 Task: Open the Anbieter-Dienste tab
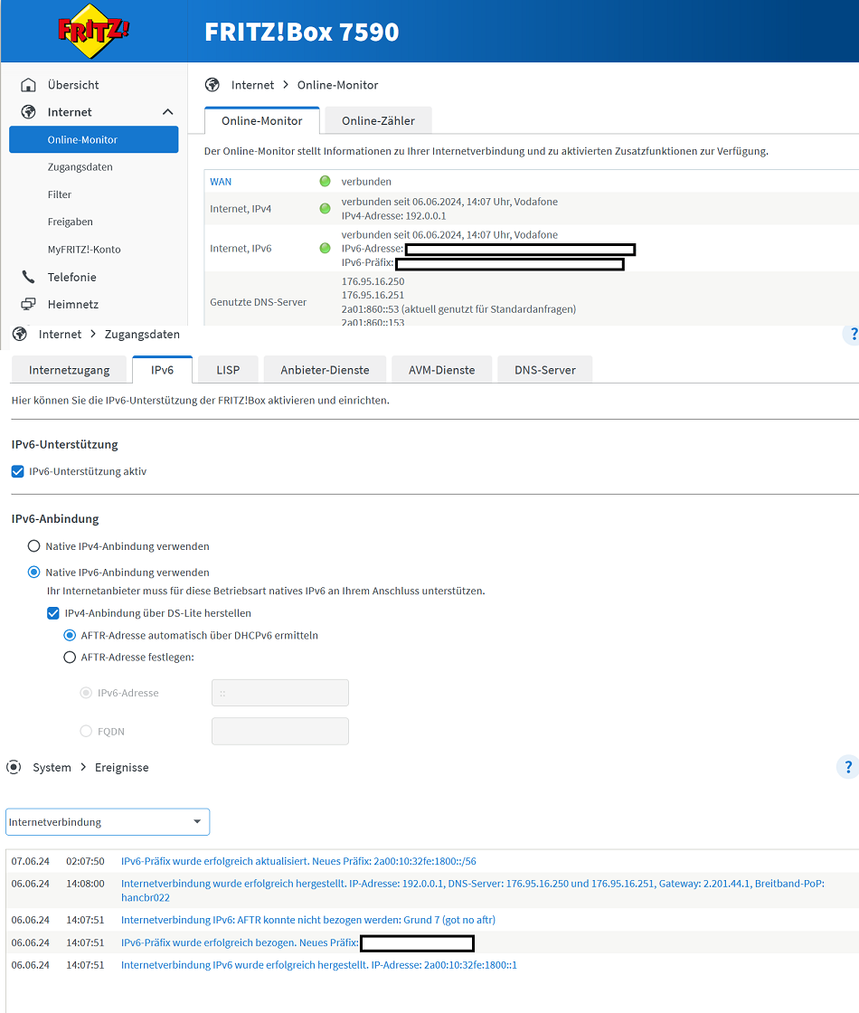(x=325, y=370)
